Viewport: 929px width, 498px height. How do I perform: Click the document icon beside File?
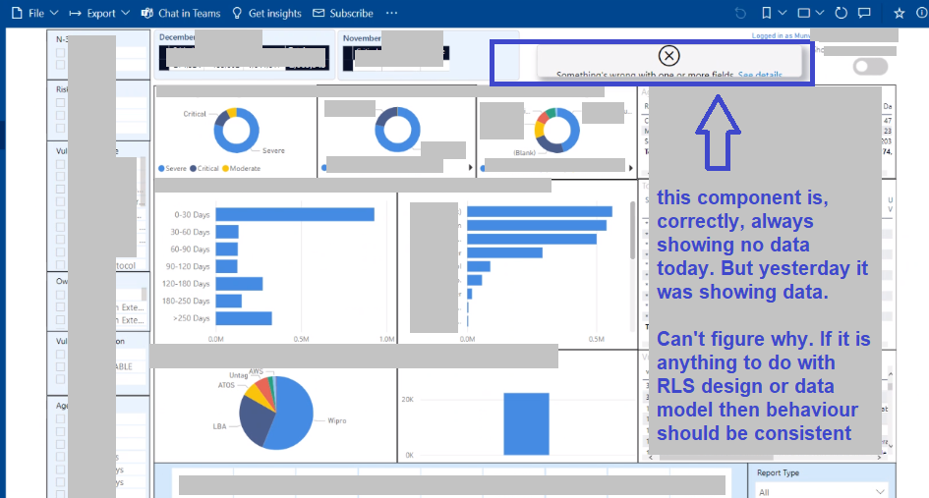(x=17, y=13)
